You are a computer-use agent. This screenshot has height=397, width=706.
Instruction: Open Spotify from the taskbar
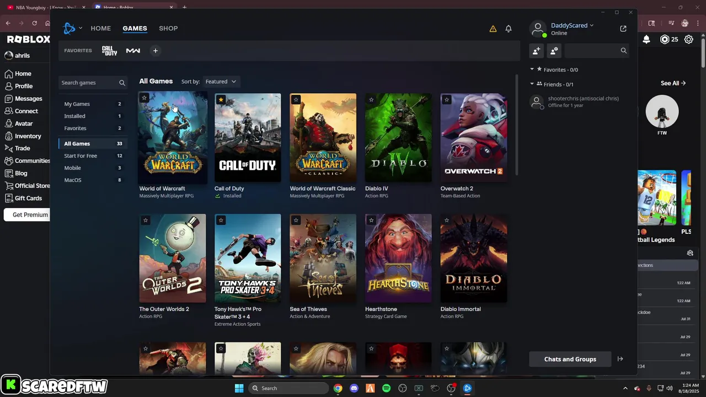click(x=387, y=388)
